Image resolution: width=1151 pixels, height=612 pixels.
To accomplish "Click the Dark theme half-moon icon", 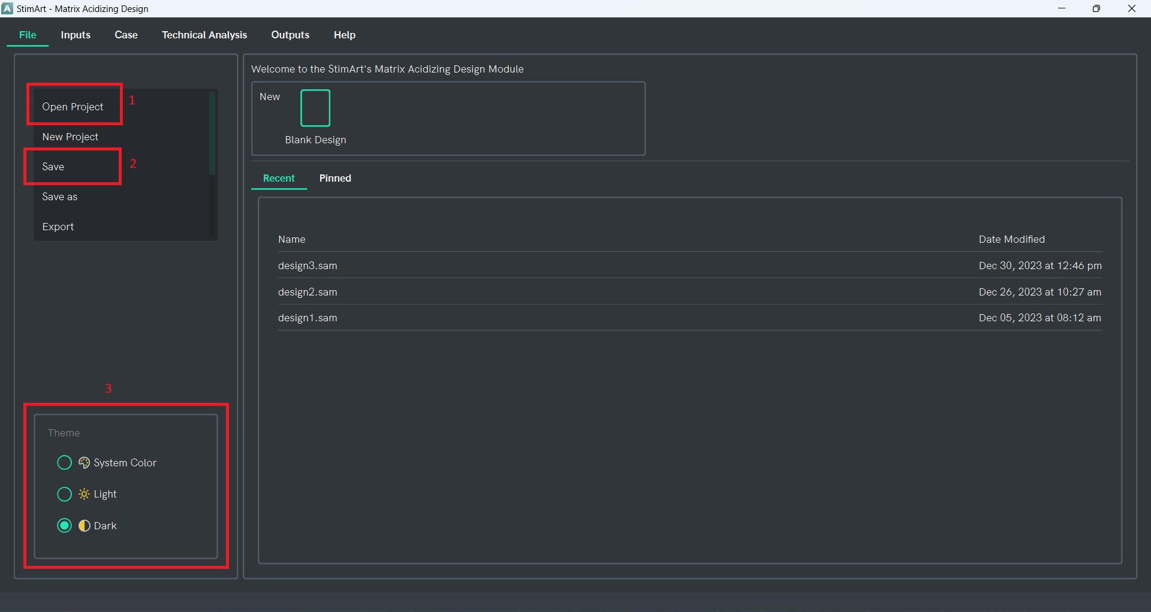I will coord(84,526).
